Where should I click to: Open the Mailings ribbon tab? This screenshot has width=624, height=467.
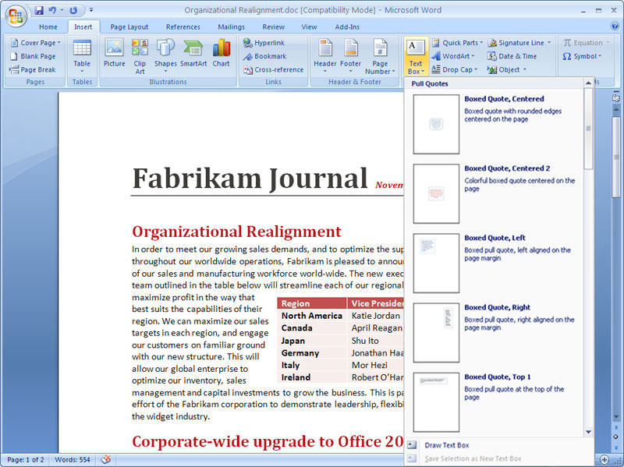click(231, 27)
